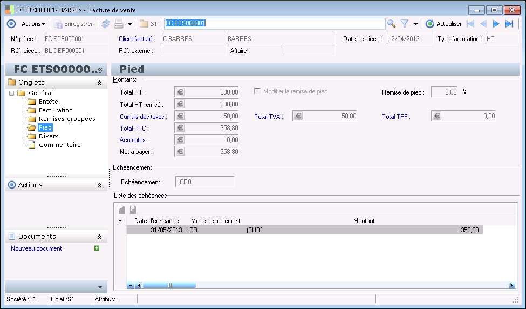Go to the next record arrow

(496, 24)
